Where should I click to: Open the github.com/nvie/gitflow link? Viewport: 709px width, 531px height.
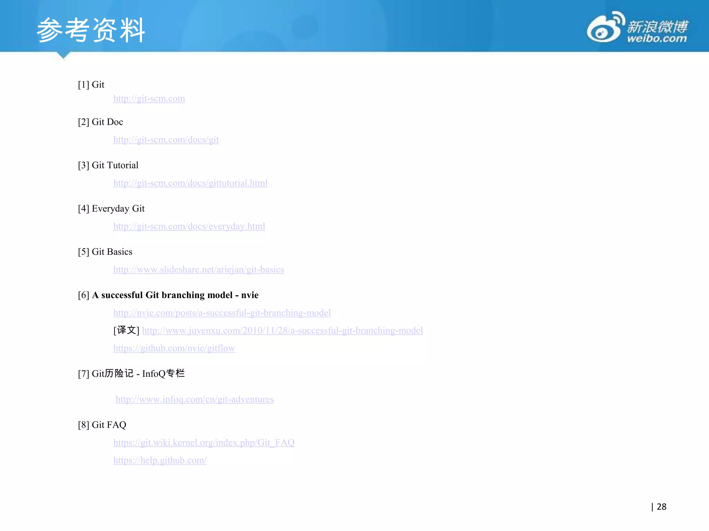174,348
